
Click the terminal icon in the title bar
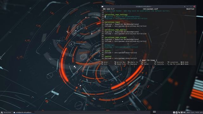[102, 6]
